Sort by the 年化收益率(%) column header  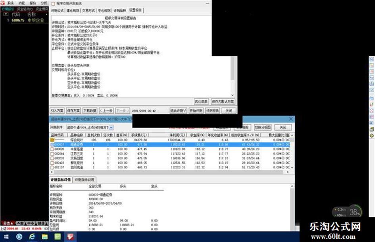pos(217,135)
